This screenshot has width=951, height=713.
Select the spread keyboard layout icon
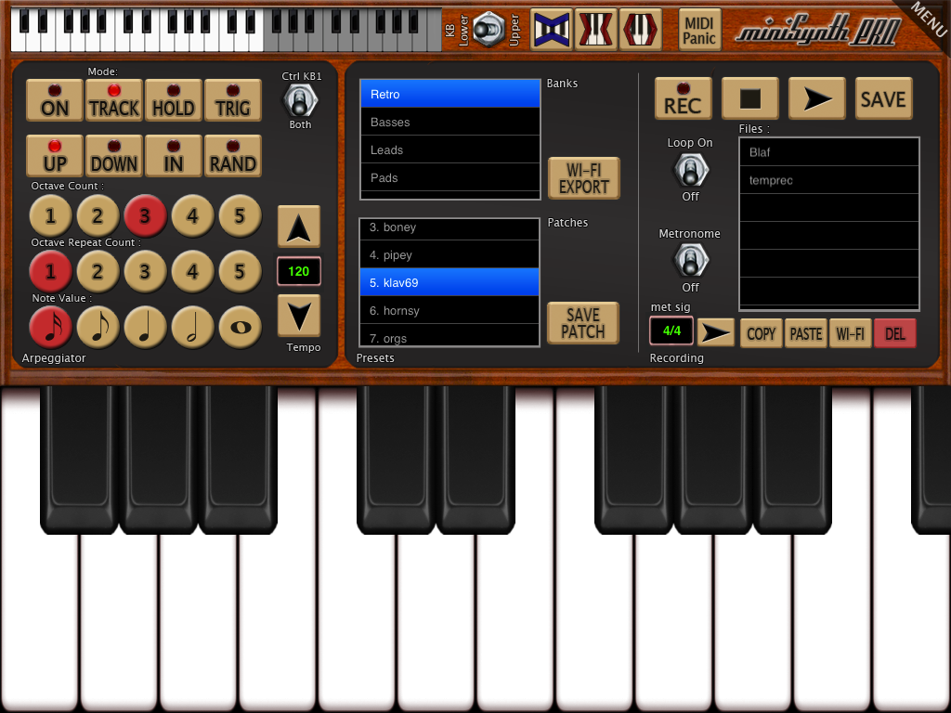[552, 29]
